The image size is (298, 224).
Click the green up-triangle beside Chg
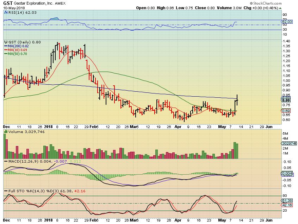[280, 8]
